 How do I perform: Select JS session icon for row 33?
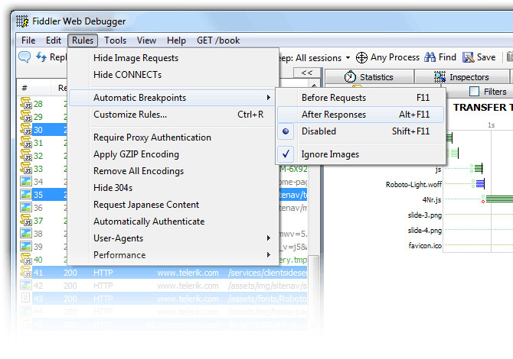click(26, 169)
